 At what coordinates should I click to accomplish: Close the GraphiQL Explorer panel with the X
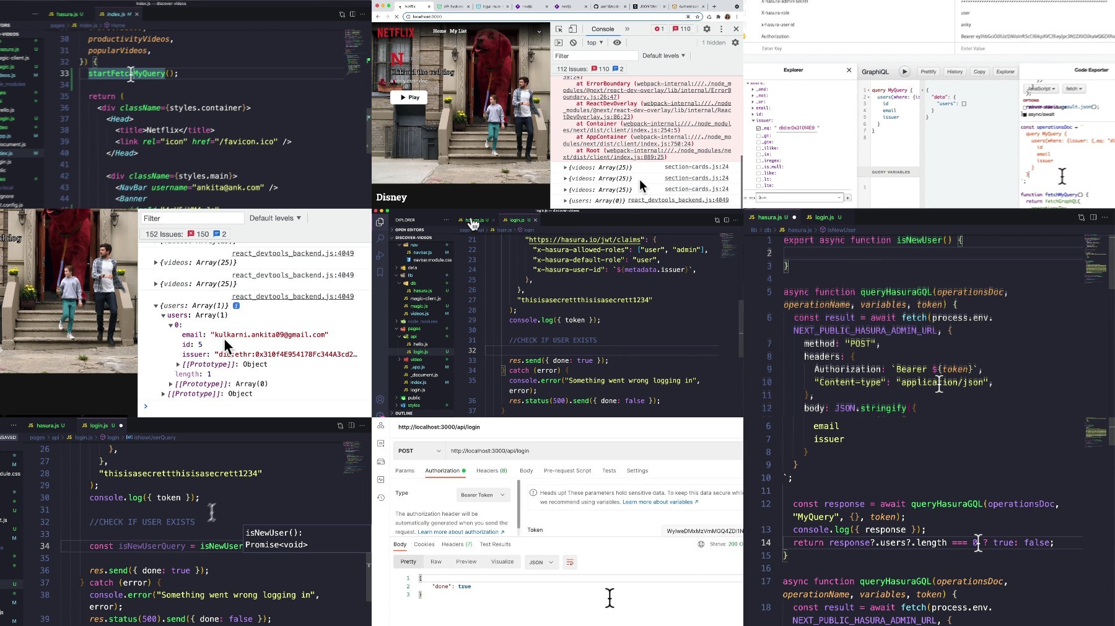(x=849, y=71)
